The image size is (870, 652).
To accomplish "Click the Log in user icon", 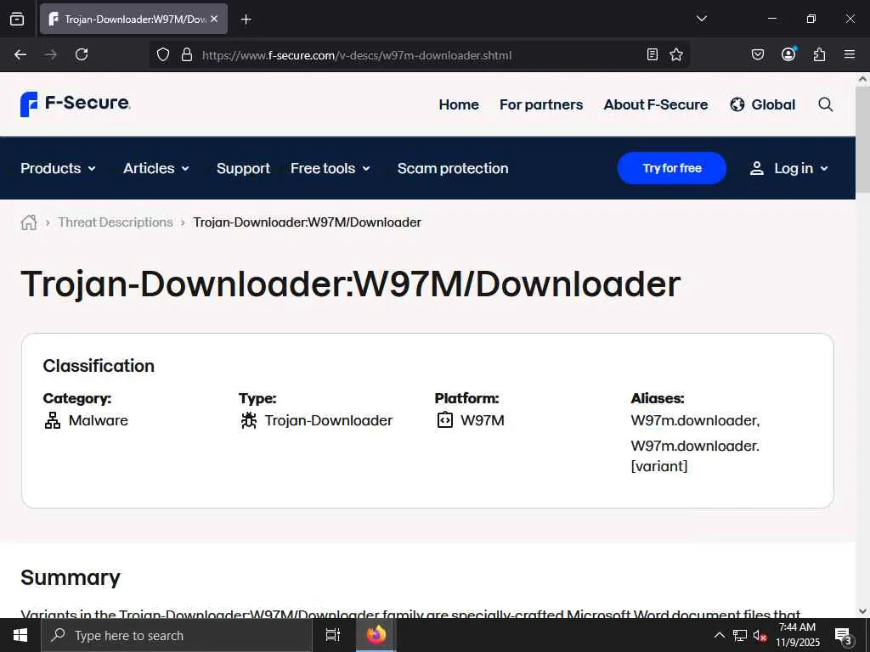I will pos(756,169).
